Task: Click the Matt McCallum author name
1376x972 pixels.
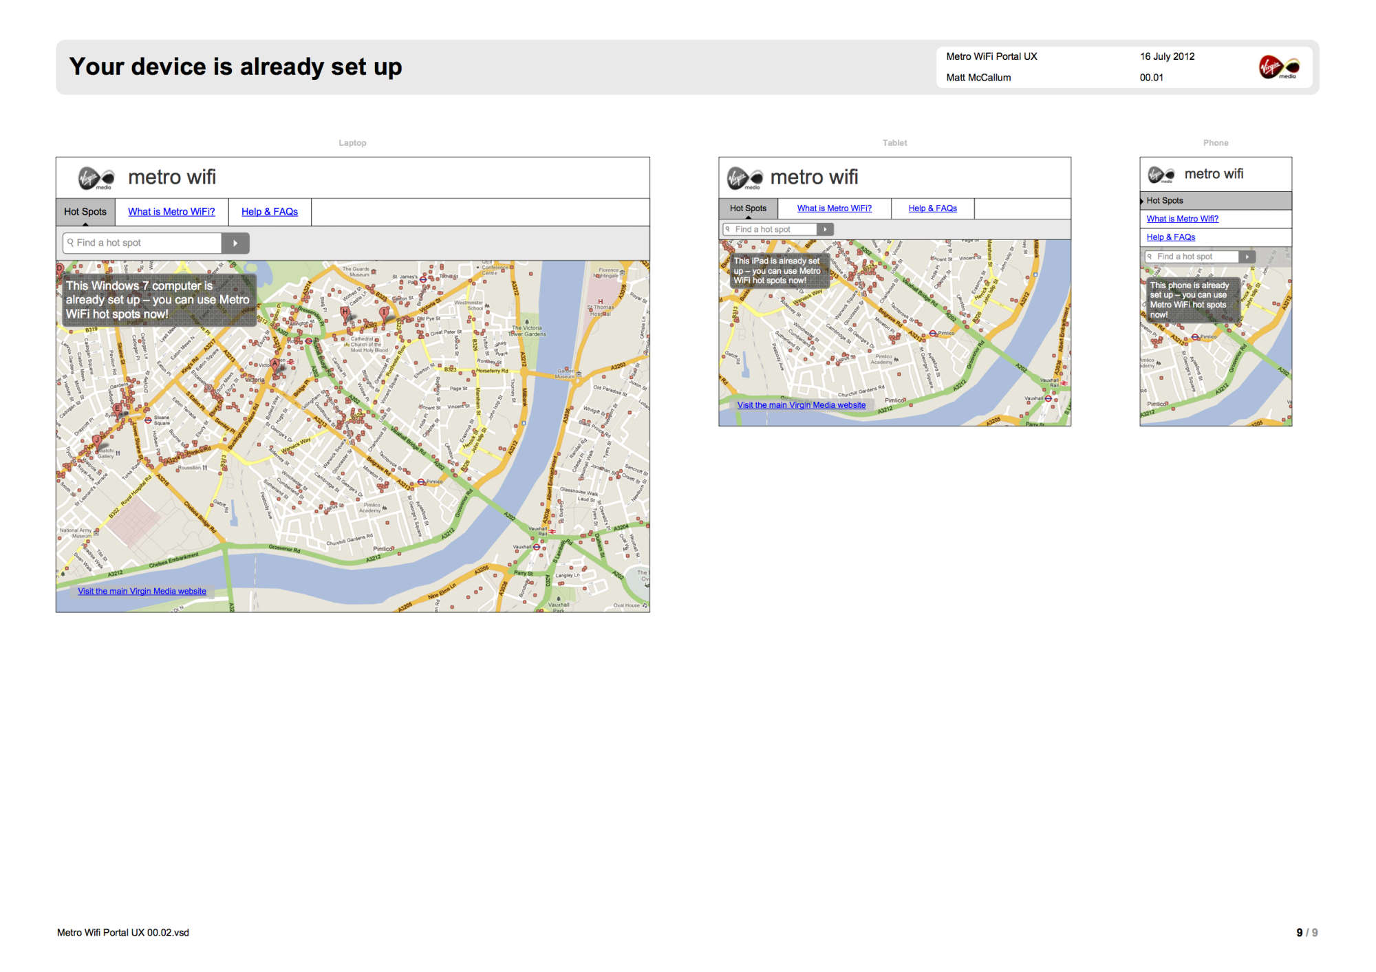Action: [978, 78]
